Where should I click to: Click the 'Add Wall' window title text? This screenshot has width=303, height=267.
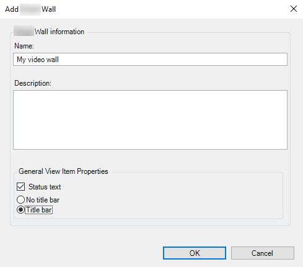[30, 9]
